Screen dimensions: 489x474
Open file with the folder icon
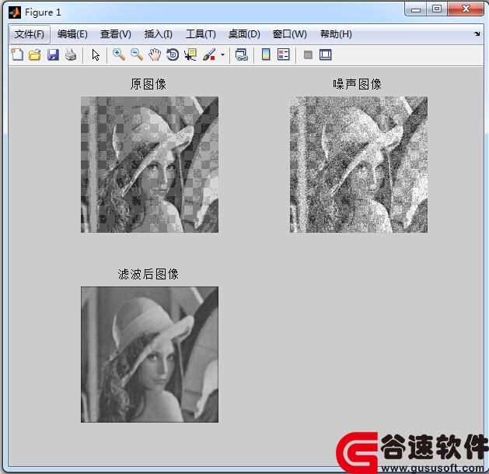click(x=35, y=54)
